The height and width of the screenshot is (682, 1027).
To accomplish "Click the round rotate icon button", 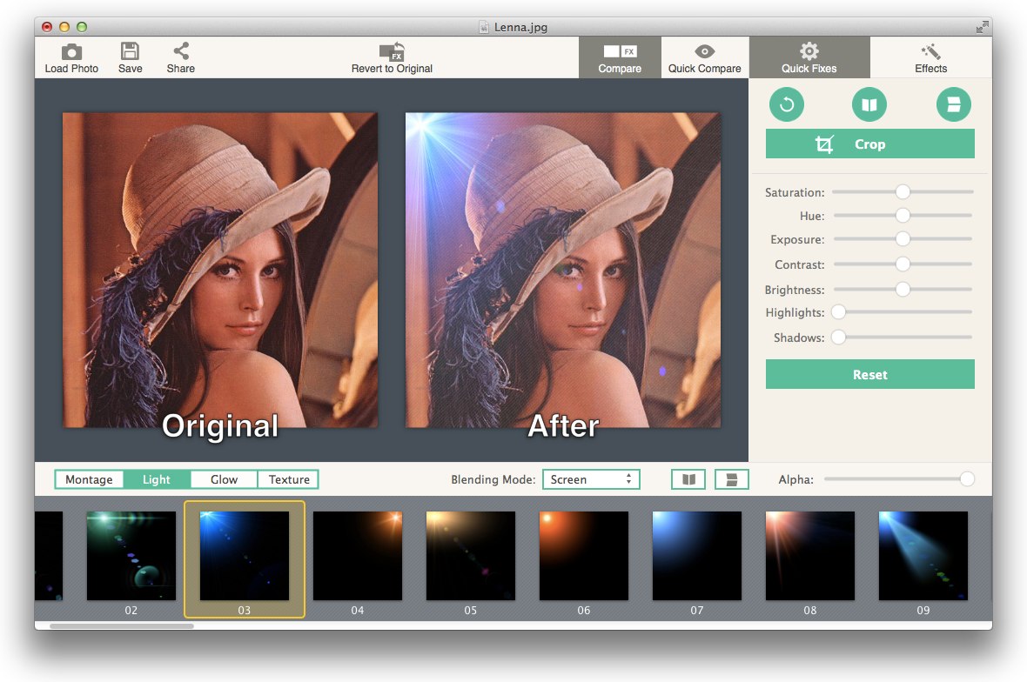I will [x=787, y=104].
